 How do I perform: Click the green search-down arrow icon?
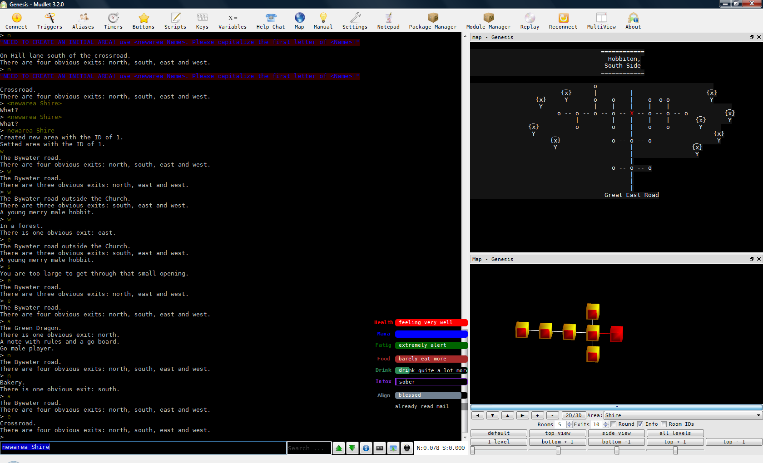(352, 448)
